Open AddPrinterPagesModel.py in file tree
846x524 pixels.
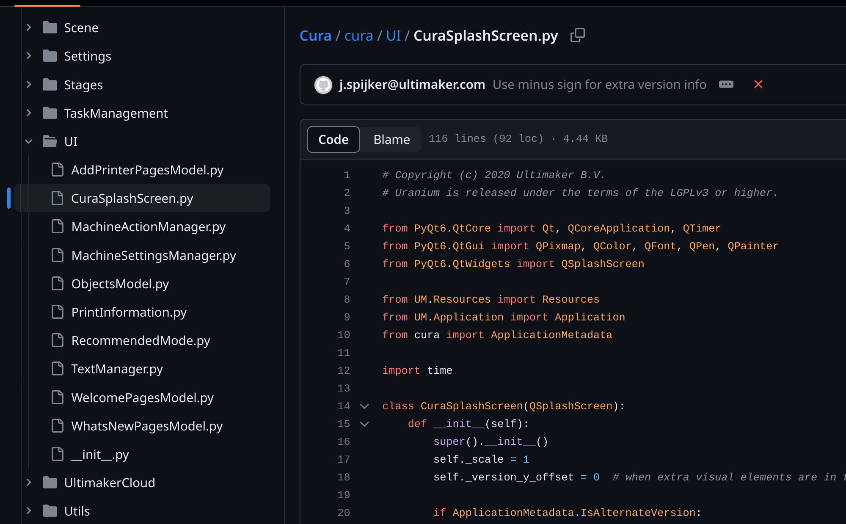(x=147, y=170)
